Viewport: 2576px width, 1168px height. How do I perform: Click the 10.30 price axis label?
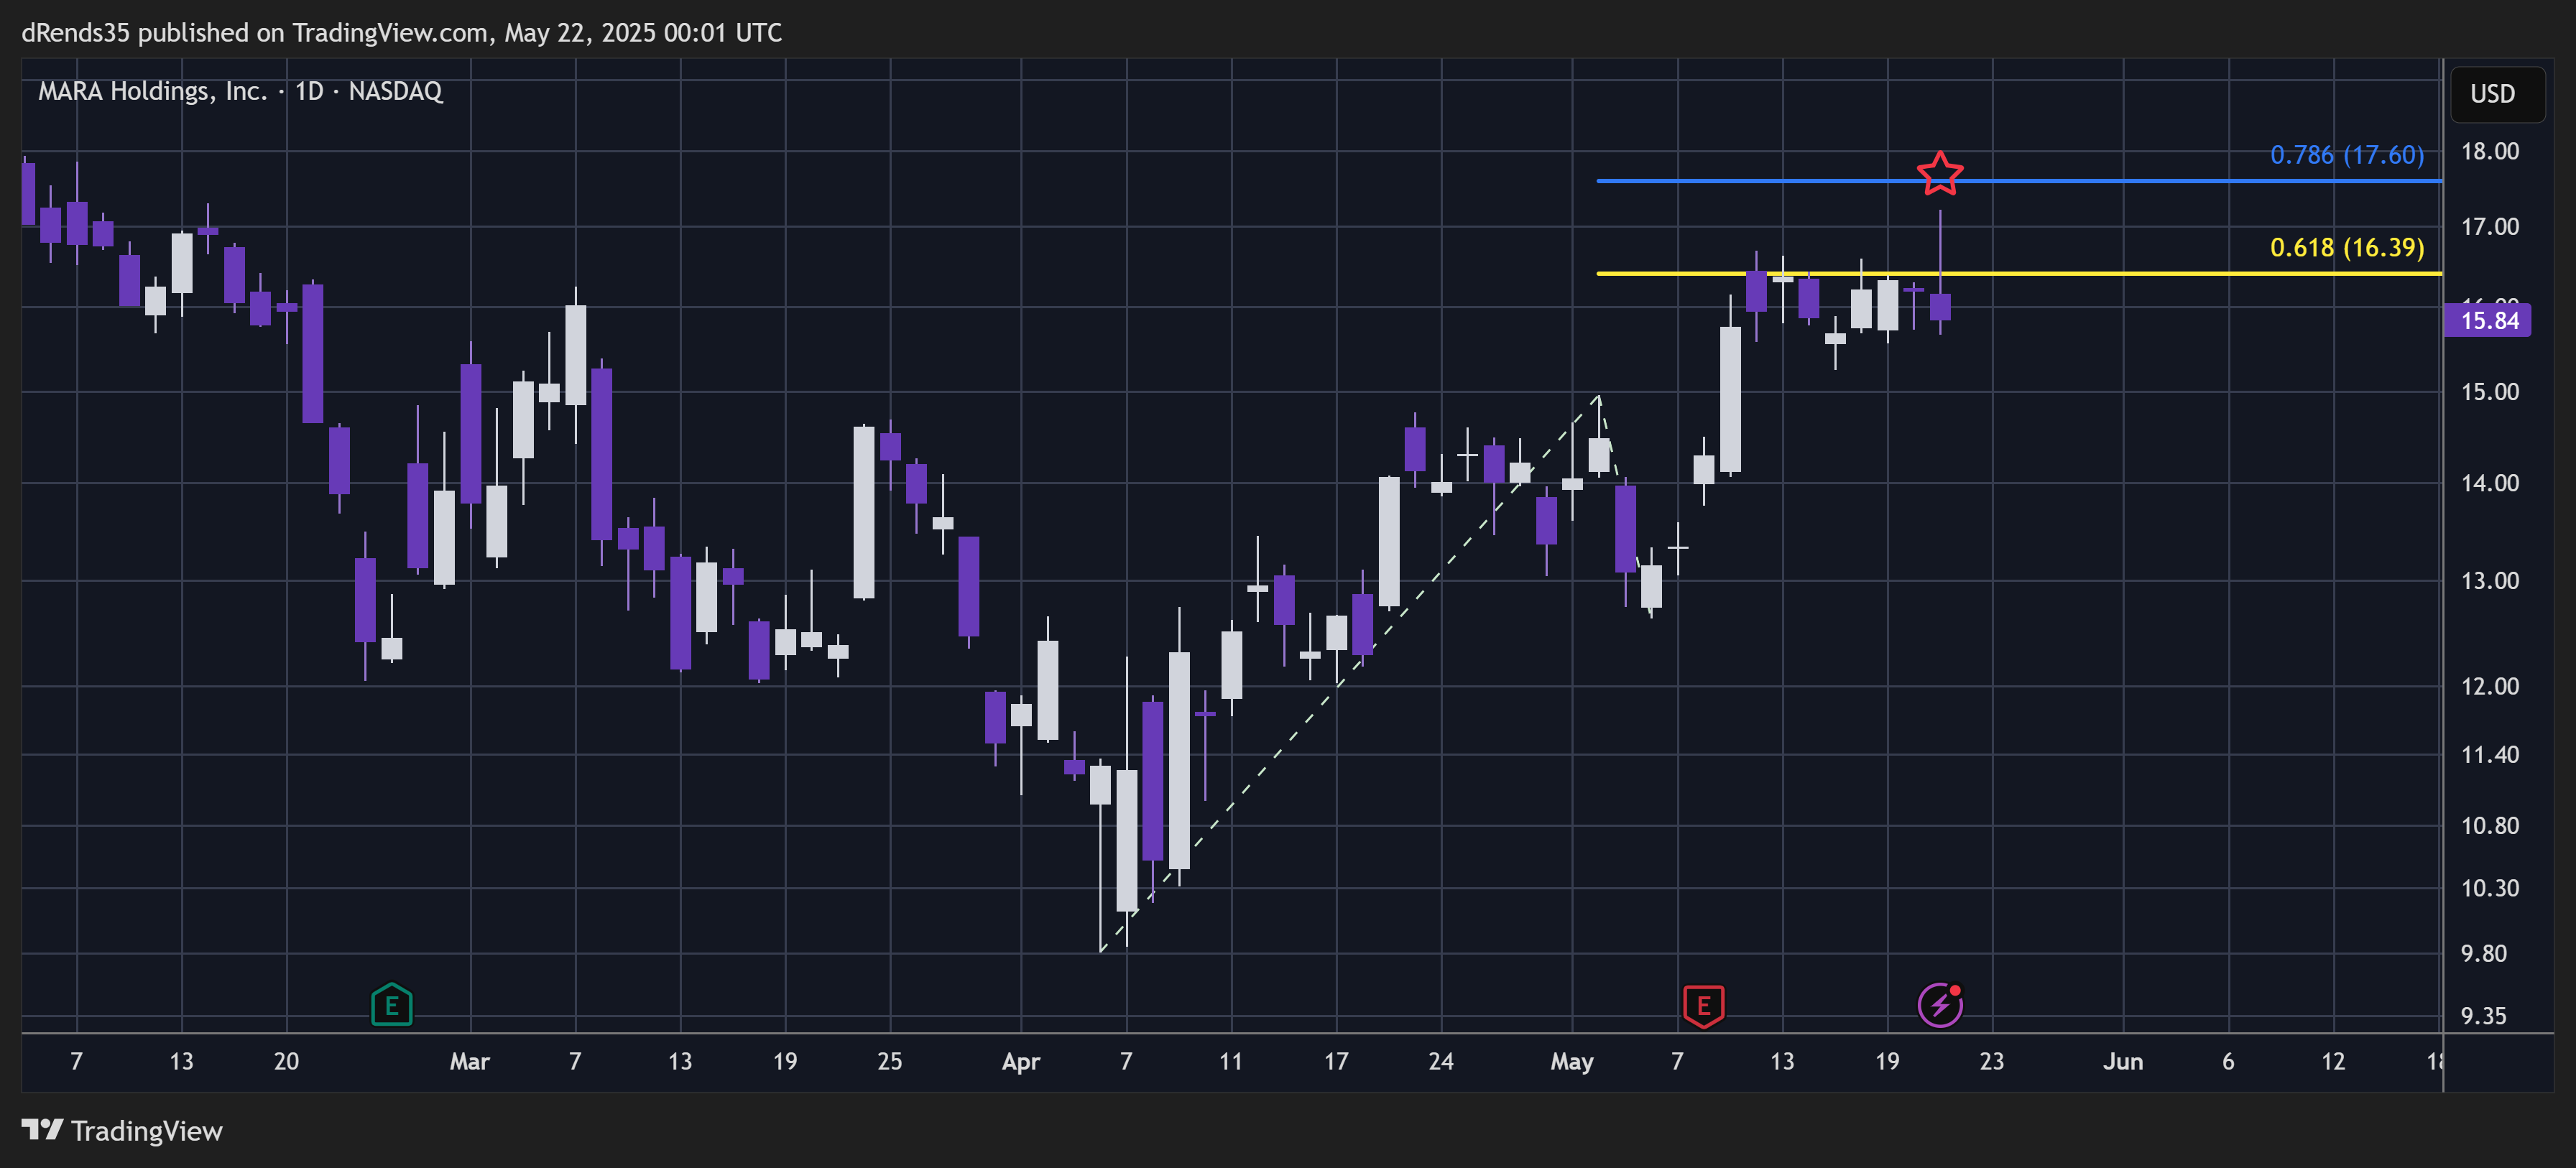pos(2489,888)
